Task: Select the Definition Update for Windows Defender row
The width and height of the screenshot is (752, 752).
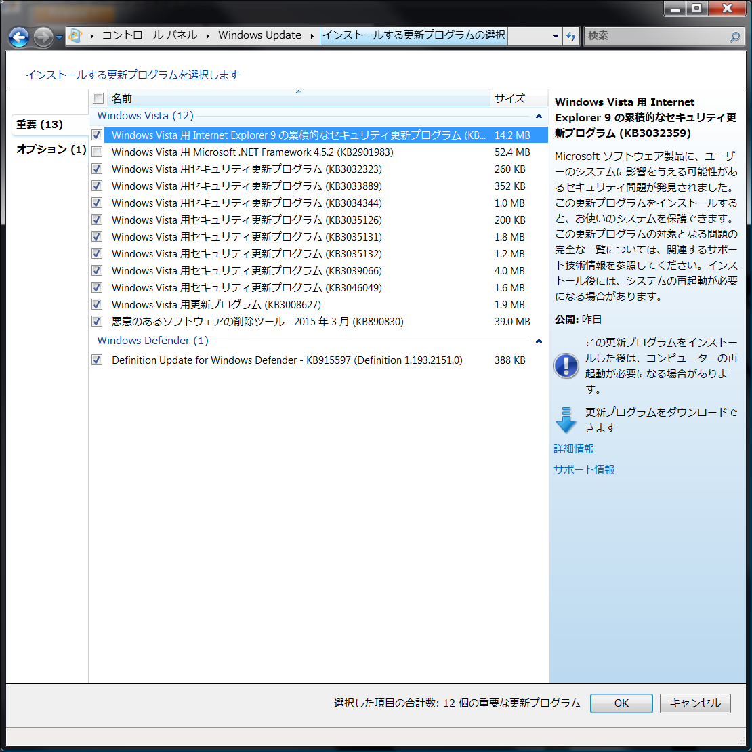Action: [319, 360]
